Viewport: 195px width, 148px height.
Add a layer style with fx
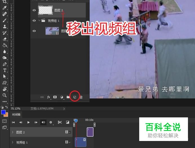click(49, 97)
